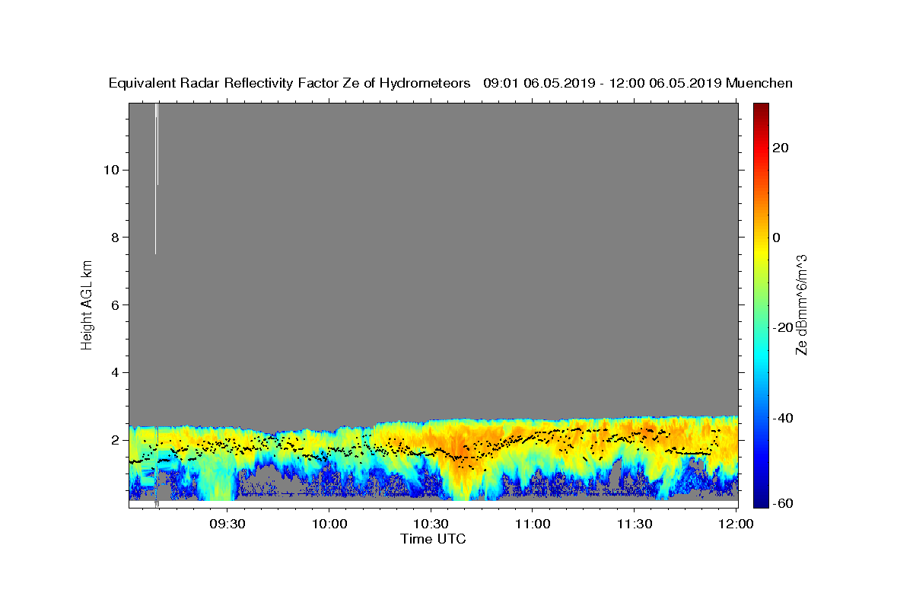Click the '10:30' time tick label
913x609 pixels.
pos(431,525)
